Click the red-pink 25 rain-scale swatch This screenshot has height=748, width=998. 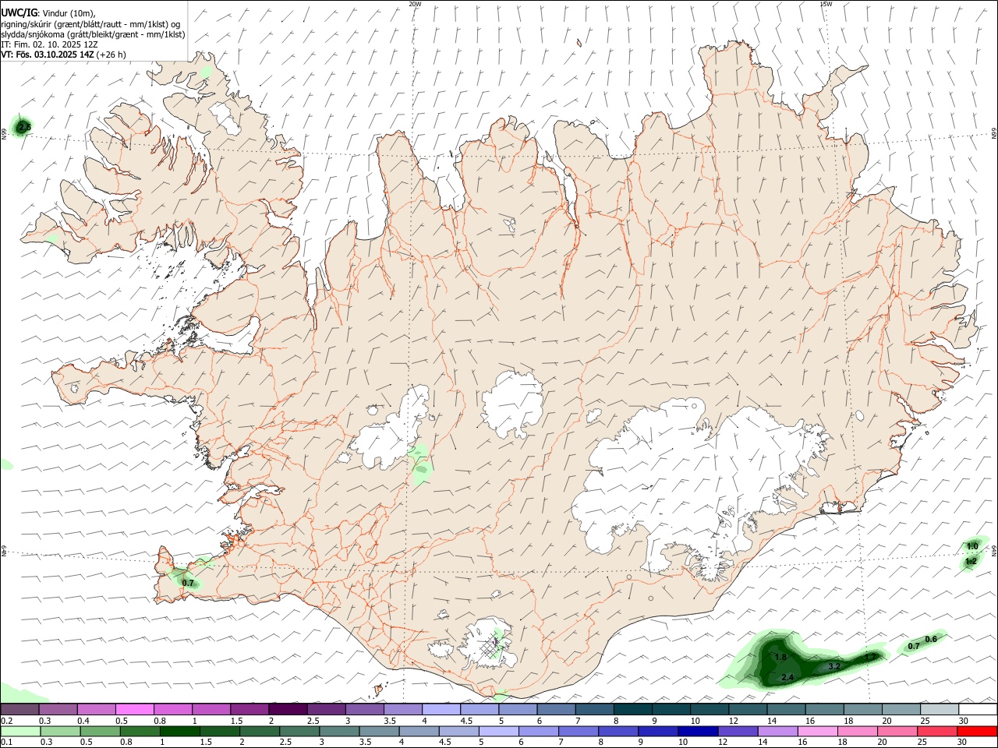(936, 731)
